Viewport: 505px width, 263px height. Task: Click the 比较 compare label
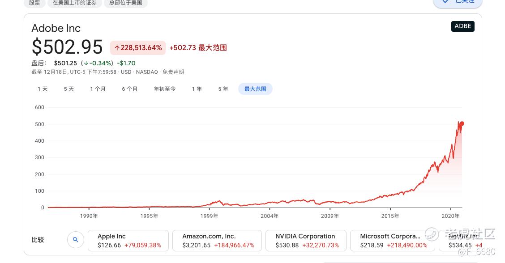click(x=38, y=240)
